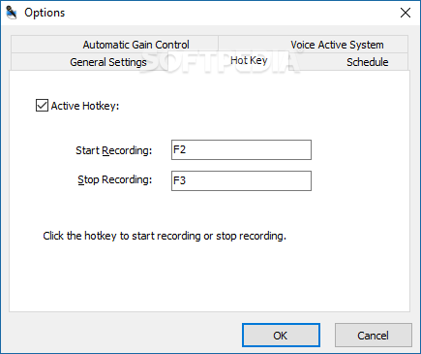Image resolution: width=421 pixels, height=354 pixels.
Task: Click the hotkey instruction hint text
Action: tap(165, 236)
